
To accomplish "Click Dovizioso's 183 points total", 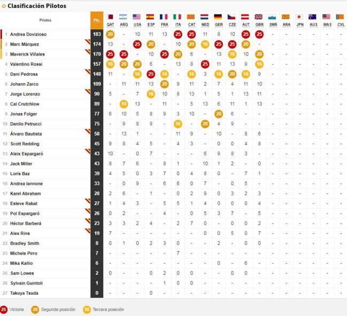I will pos(97,34).
